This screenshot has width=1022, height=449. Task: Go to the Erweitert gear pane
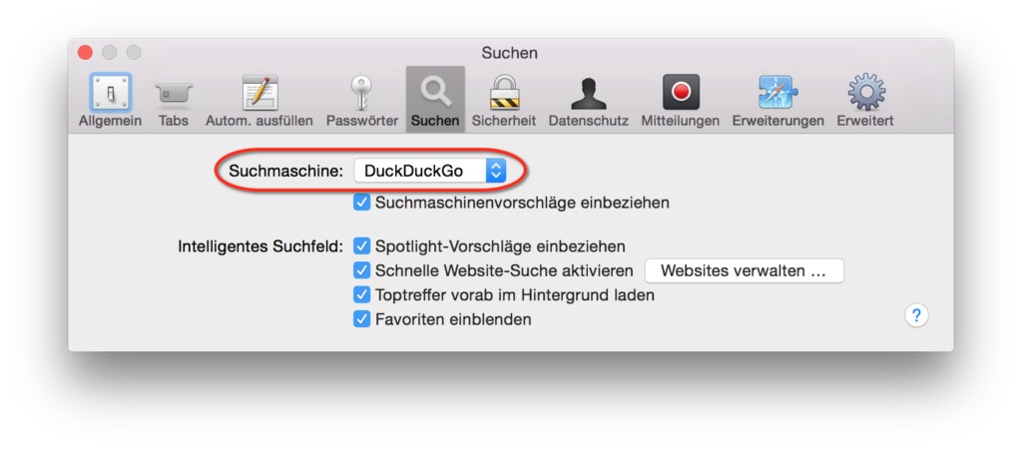point(865,101)
